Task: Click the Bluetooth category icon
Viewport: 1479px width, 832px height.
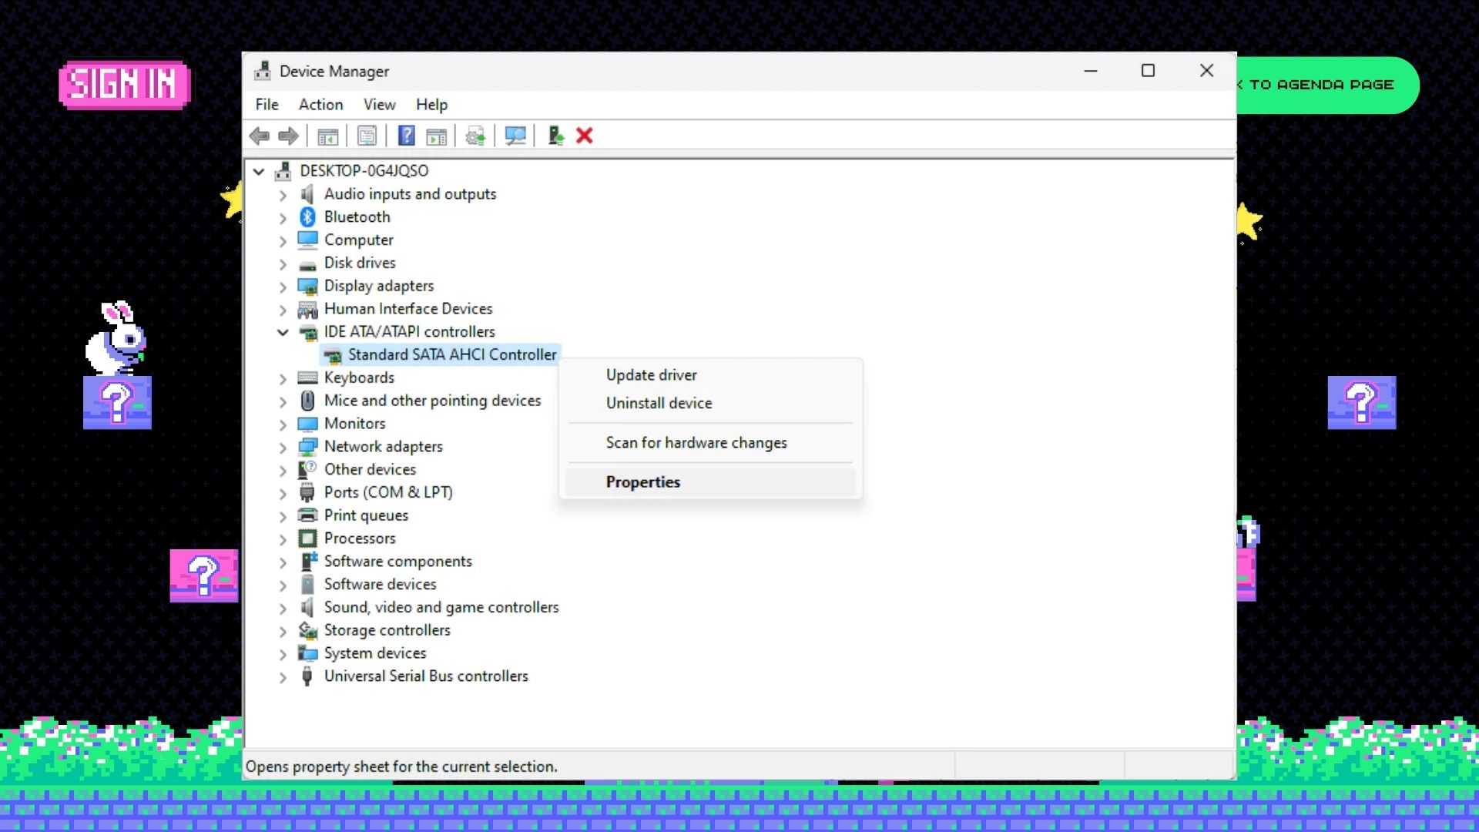Action: point(307,217)
